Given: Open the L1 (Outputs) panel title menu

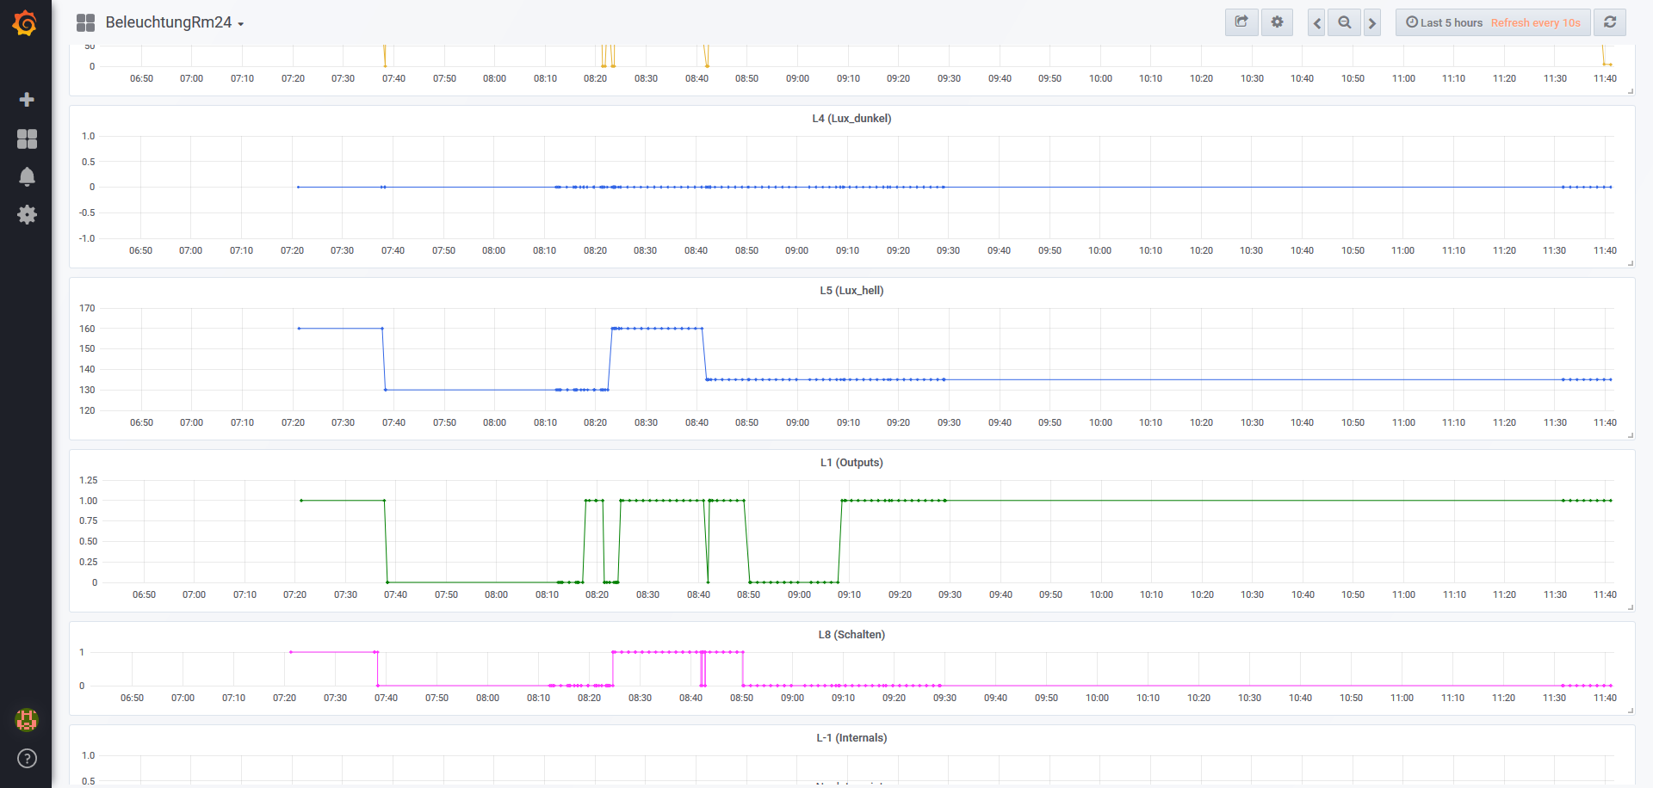Looking at the screenshot, I should pos(851,463).
